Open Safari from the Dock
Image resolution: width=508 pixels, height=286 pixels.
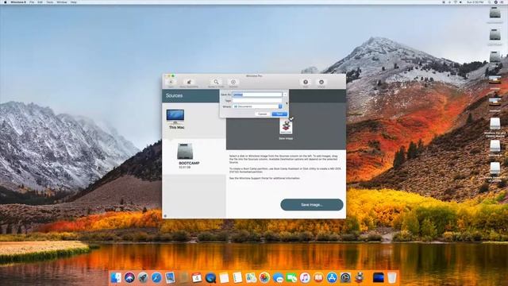coord(156,278)
